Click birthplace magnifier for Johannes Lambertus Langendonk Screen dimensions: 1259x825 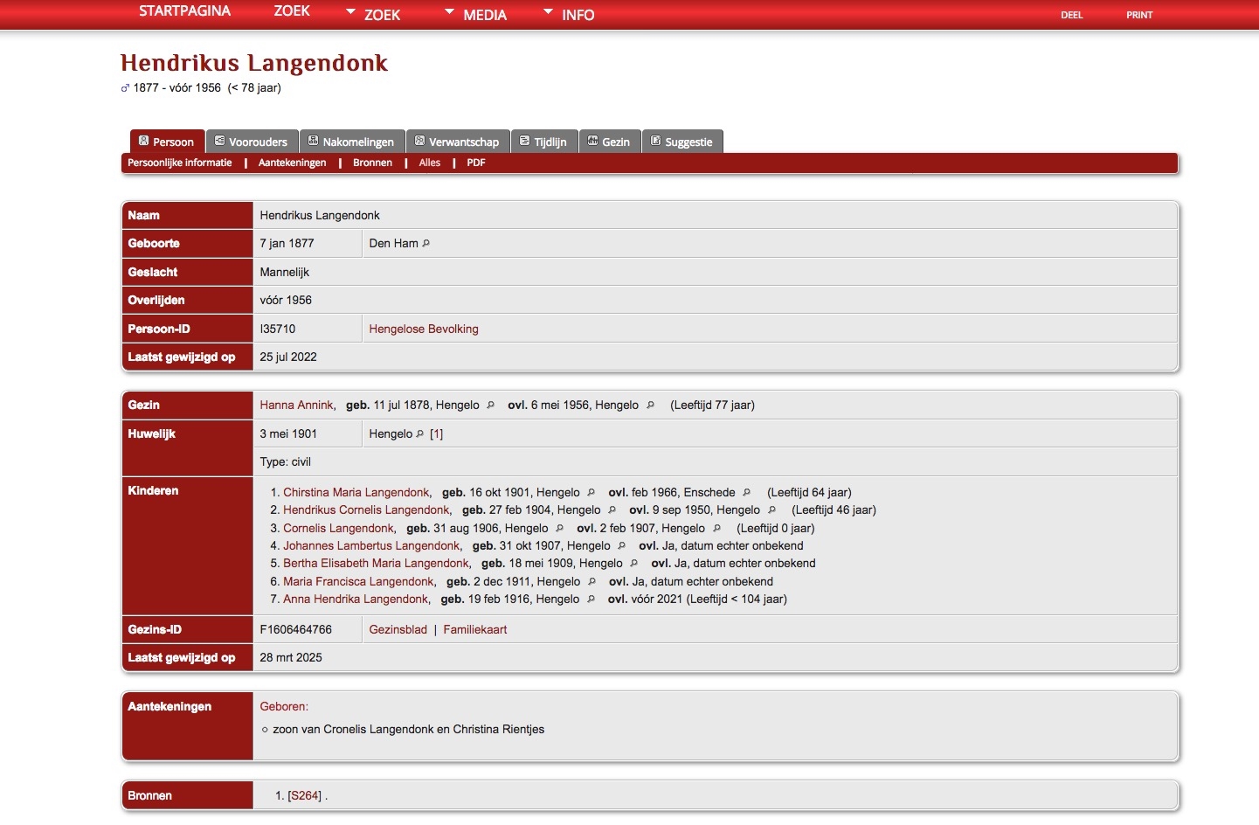621,546
